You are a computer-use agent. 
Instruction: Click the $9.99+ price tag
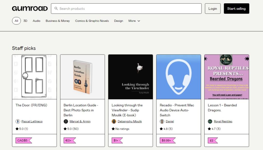coord(167,141)
